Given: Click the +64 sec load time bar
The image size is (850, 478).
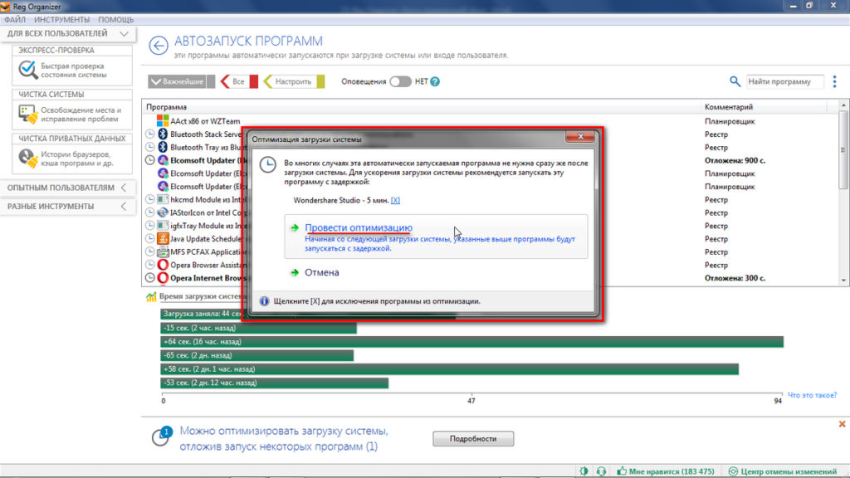Looking at the screenshot, I should (x=471, y=341).
